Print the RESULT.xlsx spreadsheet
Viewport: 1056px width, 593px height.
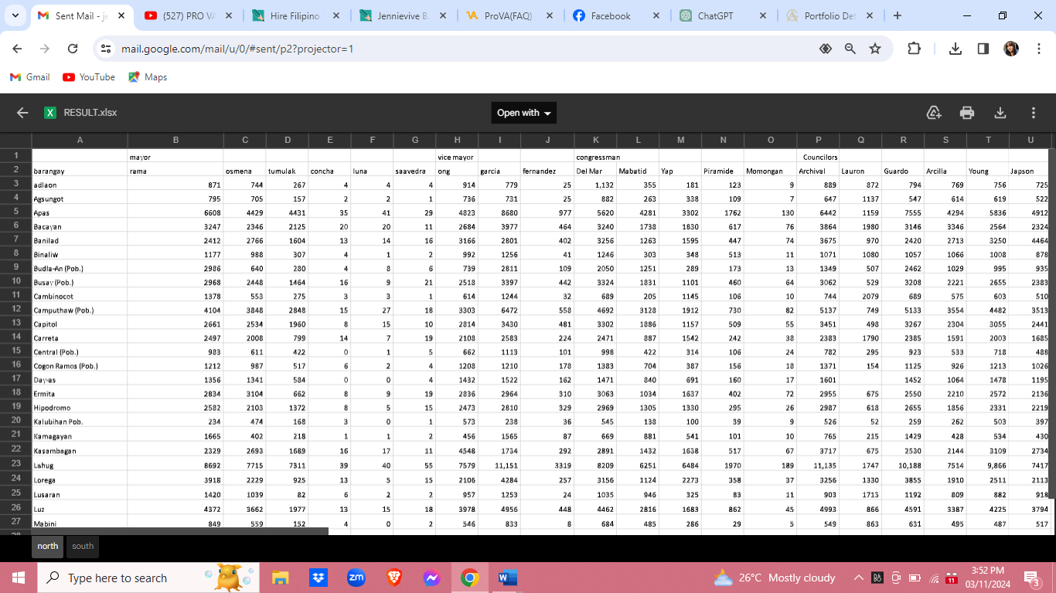point(967,113)
